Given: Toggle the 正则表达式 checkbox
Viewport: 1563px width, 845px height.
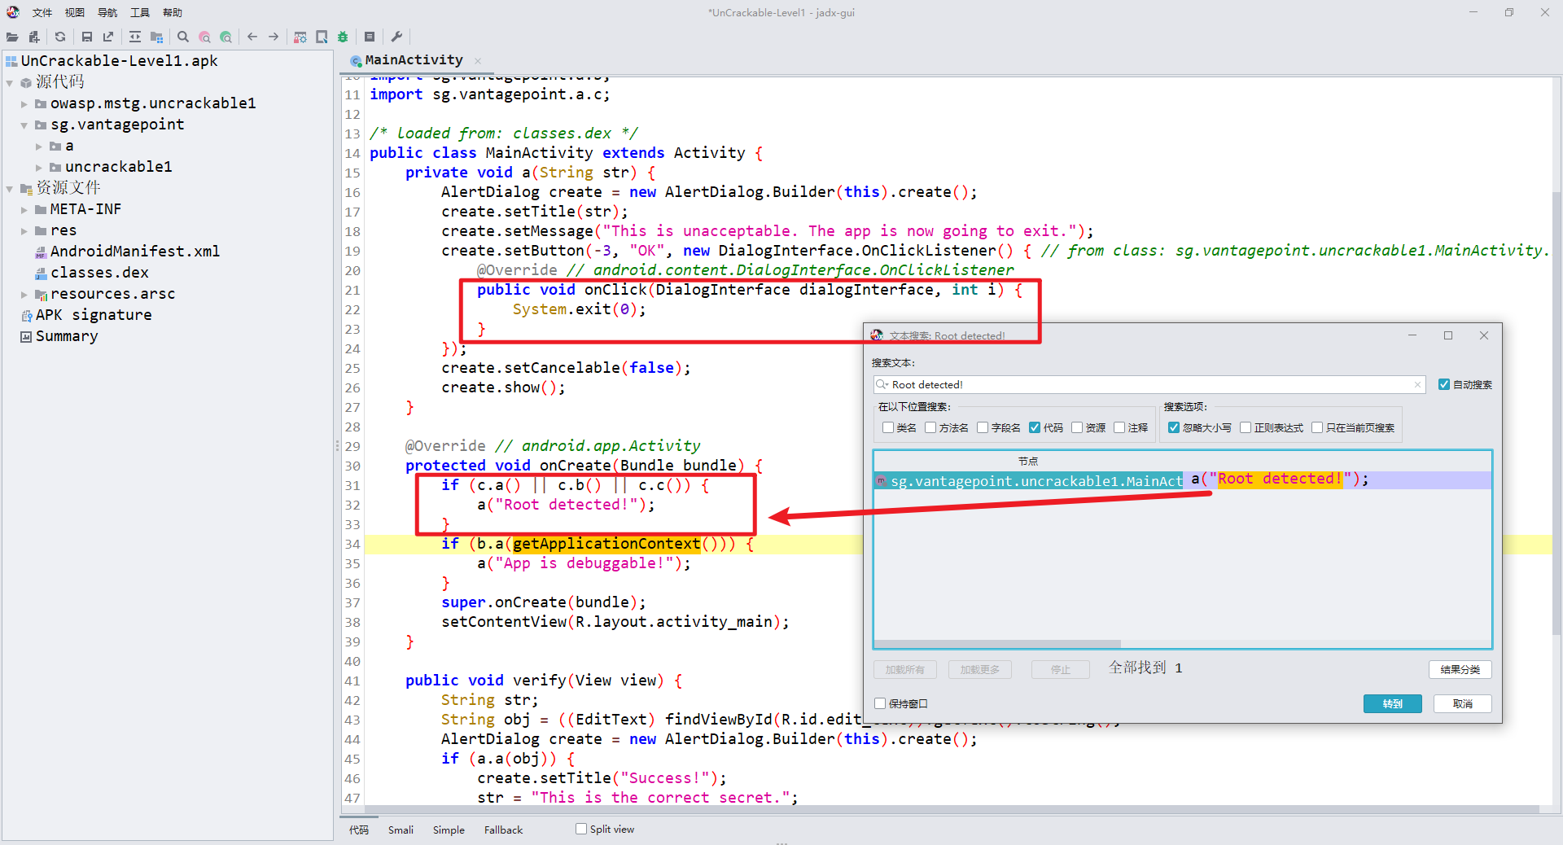Looking at the screenshot, I should [x=1246, y=427].
